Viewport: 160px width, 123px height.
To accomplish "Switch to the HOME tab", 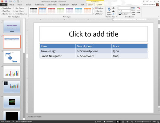I will tap(12, 5).
